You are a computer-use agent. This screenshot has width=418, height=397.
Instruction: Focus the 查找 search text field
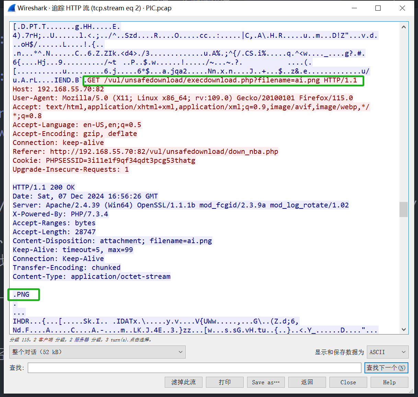tap(194, 368)
